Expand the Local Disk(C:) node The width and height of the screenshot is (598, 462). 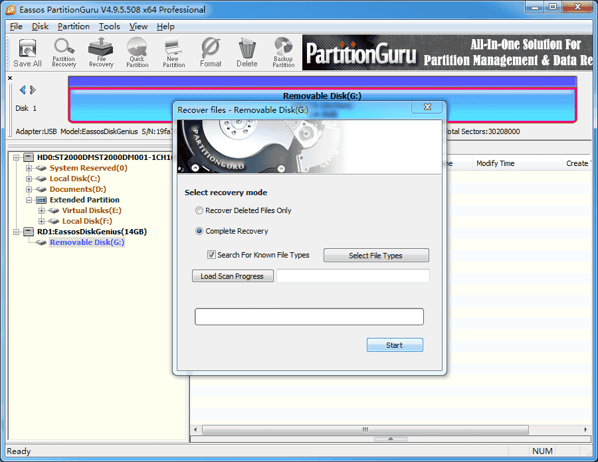coord(29,179)
